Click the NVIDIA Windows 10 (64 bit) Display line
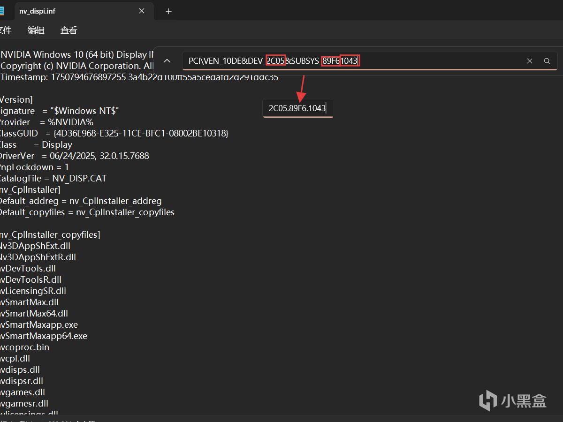 point(77,54)
